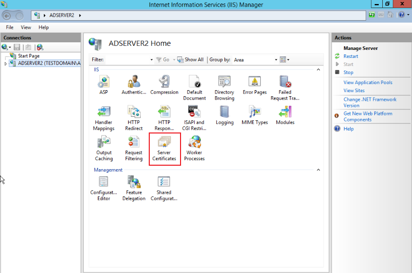Screen dimensions: 412x273
Task: Open the address bar ADSERVER2 breadcrumb arrow
Action: coord(80,16)
